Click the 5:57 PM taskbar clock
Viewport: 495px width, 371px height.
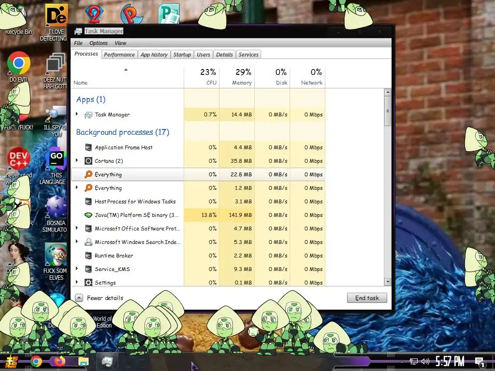(450, 361)
